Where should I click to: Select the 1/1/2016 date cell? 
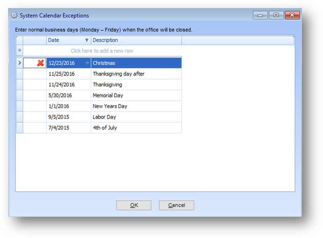pos(69,106)
